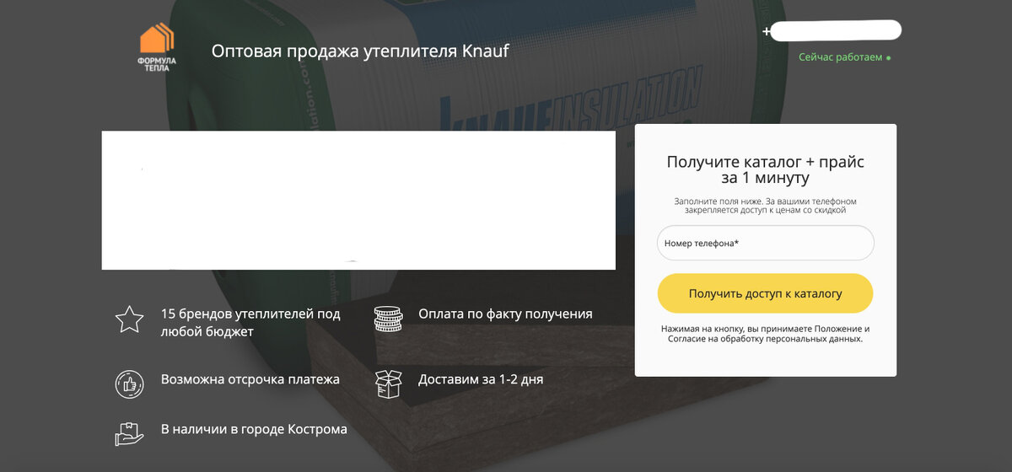
Task: Click Сейчас работаем status text
Action: coord(840,57)
